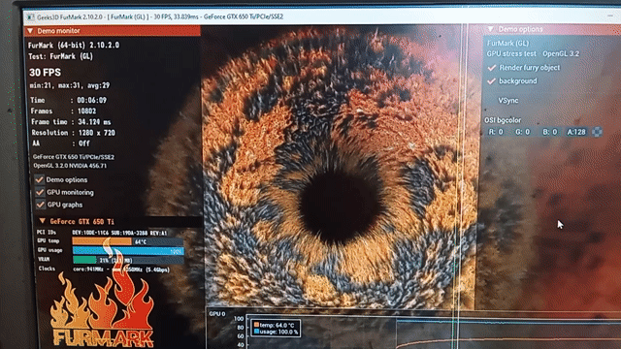Viewport: 621px width, 349px height.
Task: Click the AA : Off line
Action: [x=60, y=143]
